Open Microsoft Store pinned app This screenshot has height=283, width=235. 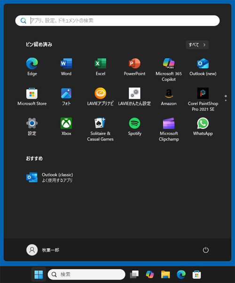tap(32, 96)
